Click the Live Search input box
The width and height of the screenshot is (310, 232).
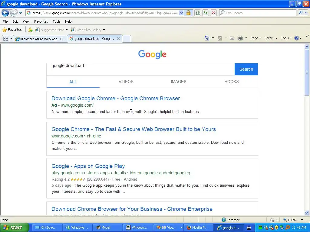pos(258,13)
